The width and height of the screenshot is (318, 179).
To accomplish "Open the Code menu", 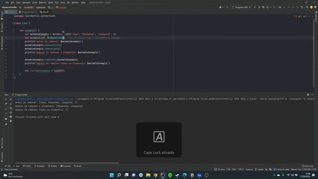I will pos(35,2).
